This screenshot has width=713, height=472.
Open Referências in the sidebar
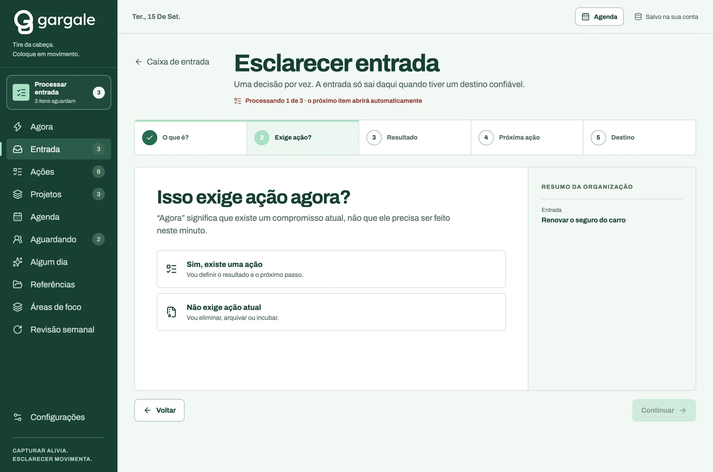(x=59, y=284)
